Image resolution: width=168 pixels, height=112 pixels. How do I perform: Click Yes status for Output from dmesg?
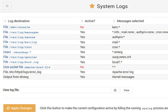[83, 77]
